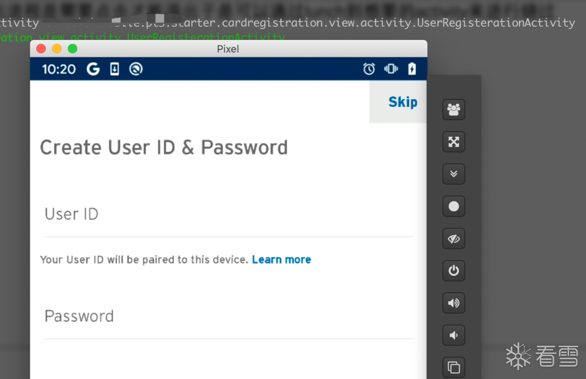Tap the Skip button
The width and height of the screenshot is (586, 379).
point(402,102)
